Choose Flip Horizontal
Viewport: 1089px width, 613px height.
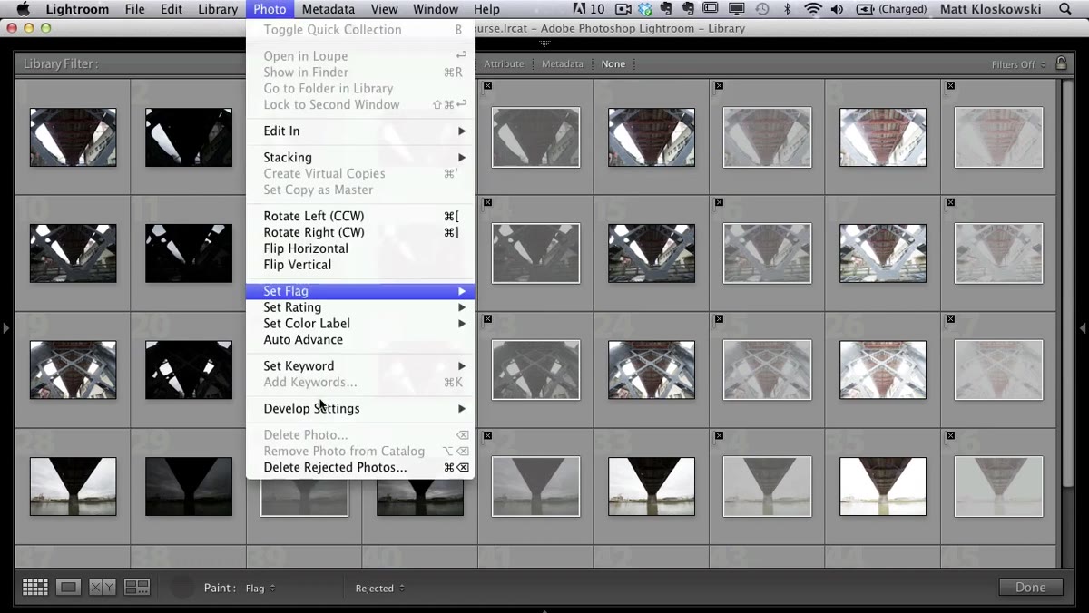point(360,248)
